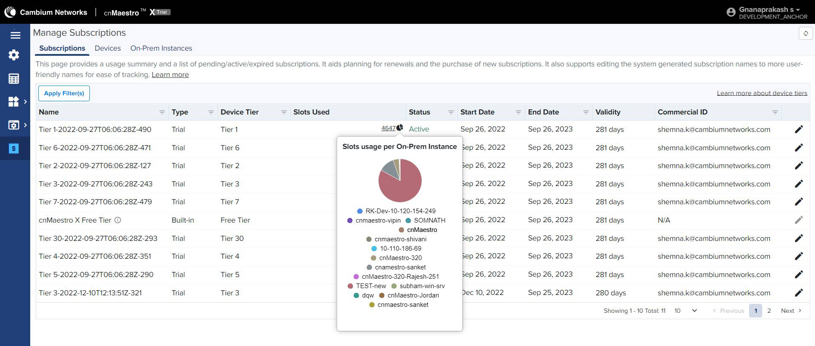This screenshot has height=346, width=815.
Task: Edit the Tier 3-2022-12-10T12:13:51Z-321 subscription name
Action: [799, 293]
